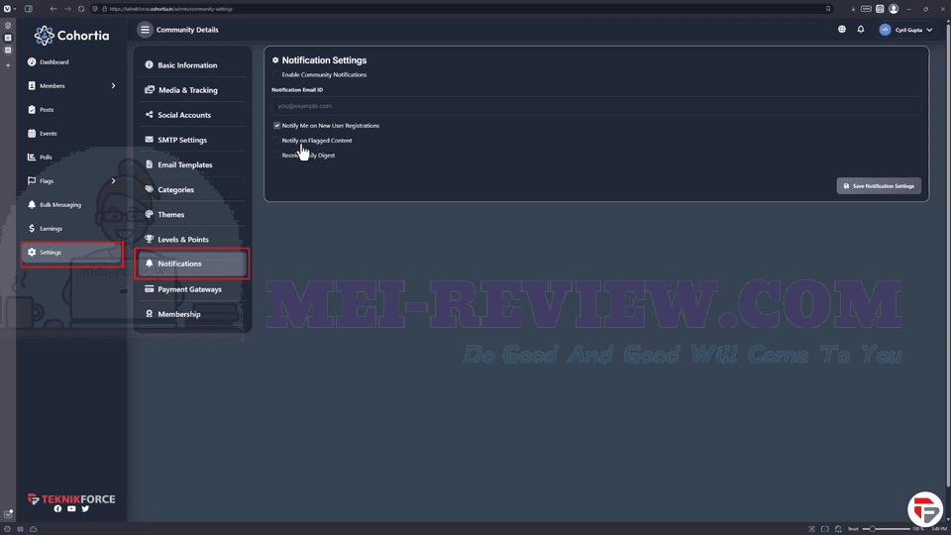Open Posts from the sidebar
The width and height of the screenshot is (951, 535).
point(47,110)
